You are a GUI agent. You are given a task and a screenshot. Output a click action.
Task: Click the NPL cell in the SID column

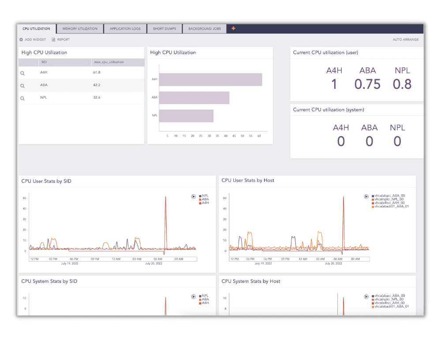pos(44,97)
